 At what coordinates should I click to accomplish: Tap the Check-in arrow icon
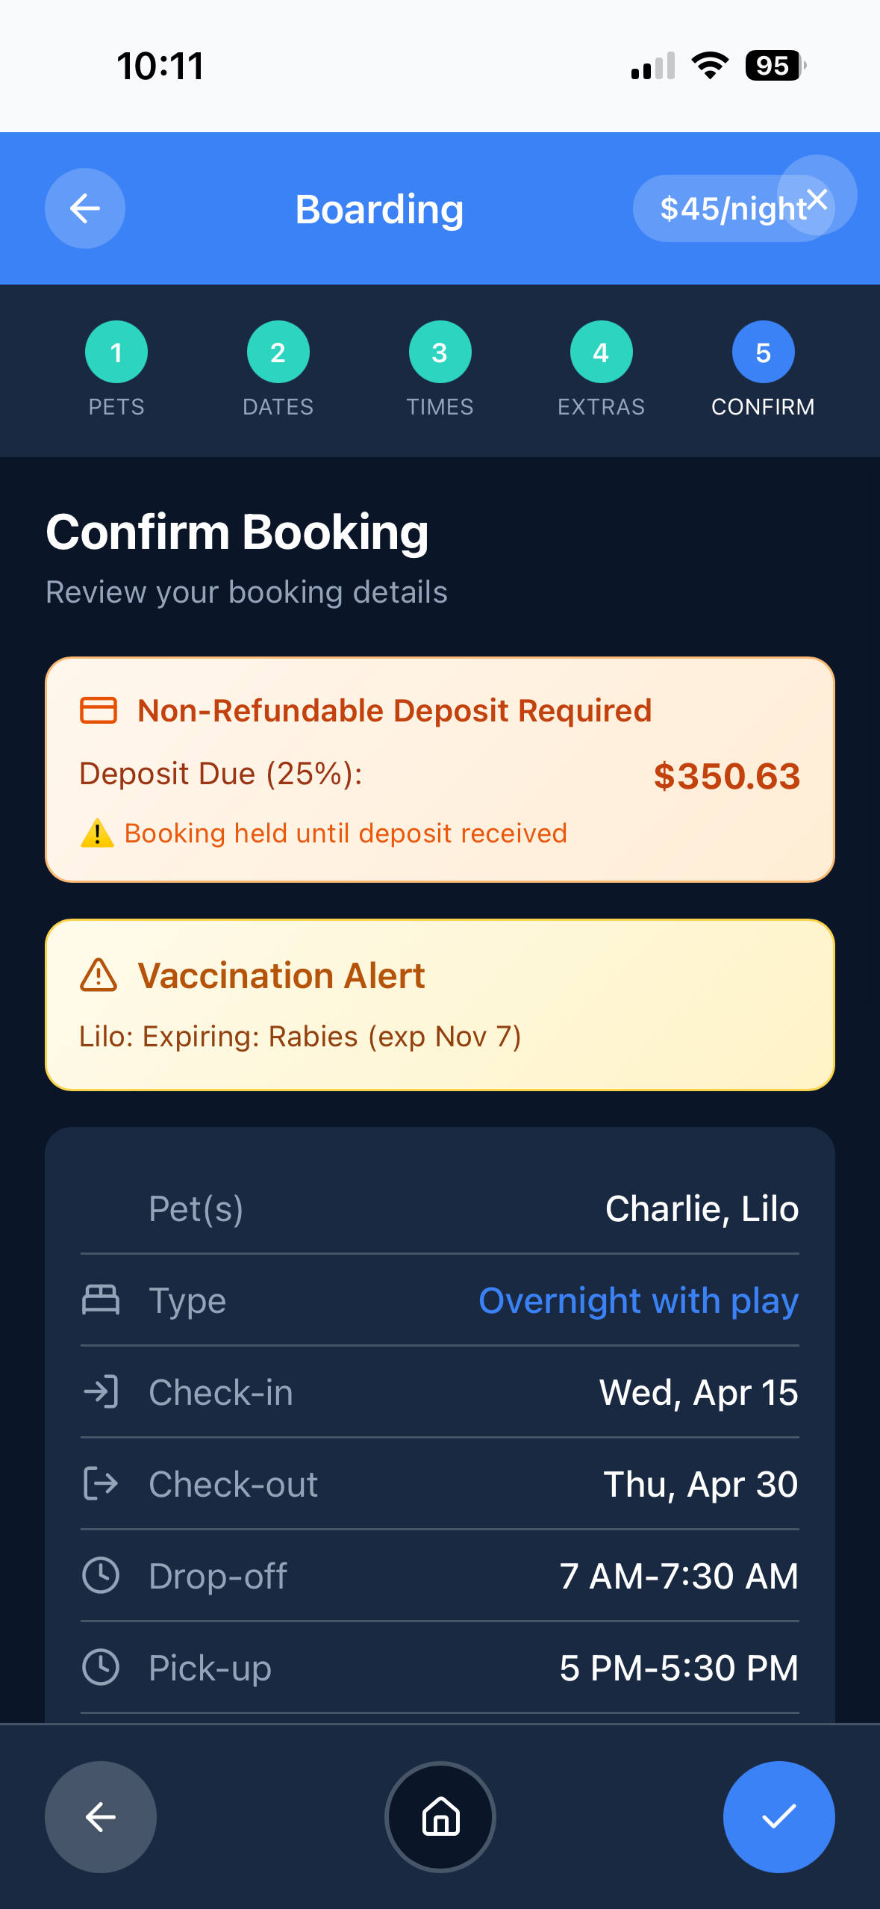[101, 1392]
